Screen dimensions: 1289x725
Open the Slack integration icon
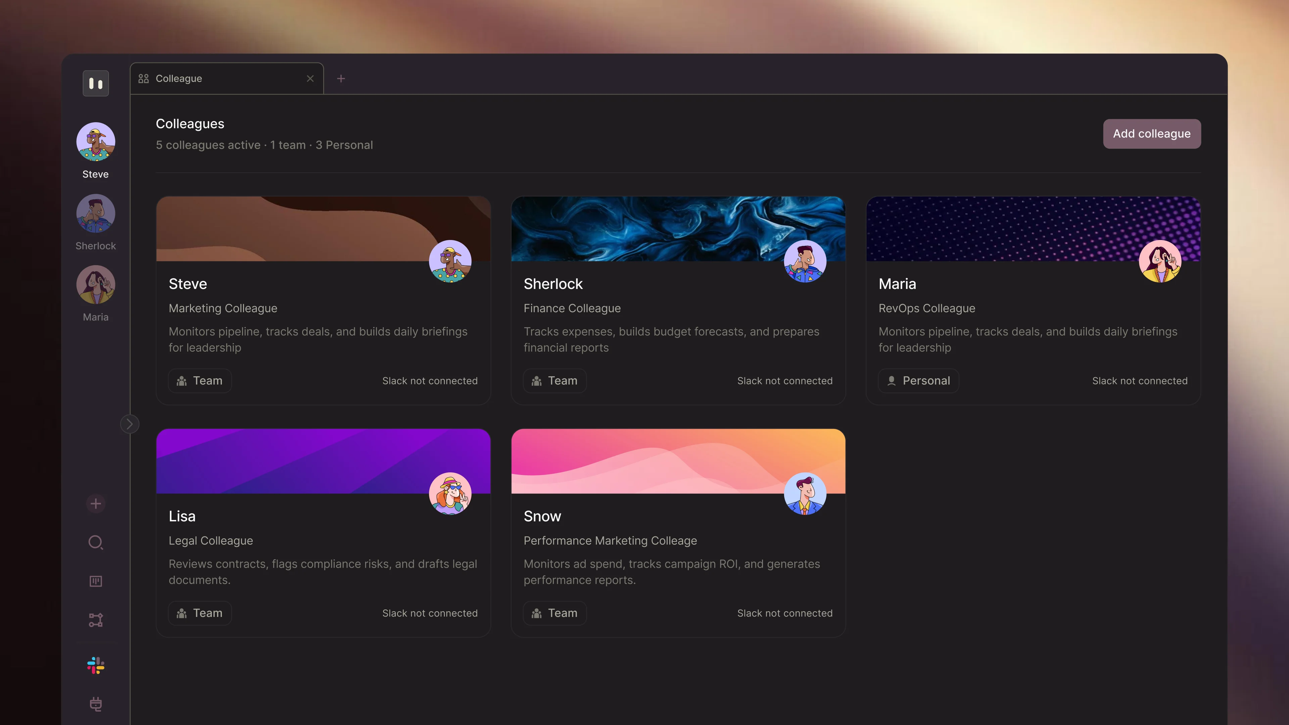pos(96,665)
